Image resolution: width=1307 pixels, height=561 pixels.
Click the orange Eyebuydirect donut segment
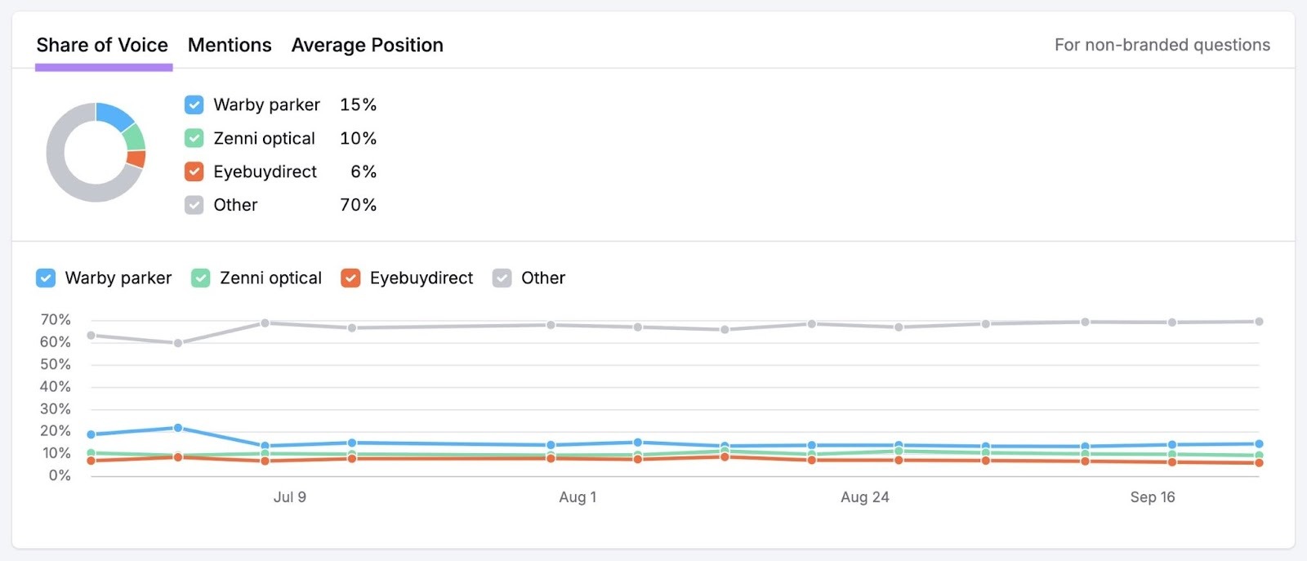tap(137, 159)
